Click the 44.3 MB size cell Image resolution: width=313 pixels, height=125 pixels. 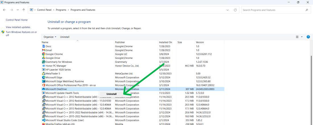[189, 66]
